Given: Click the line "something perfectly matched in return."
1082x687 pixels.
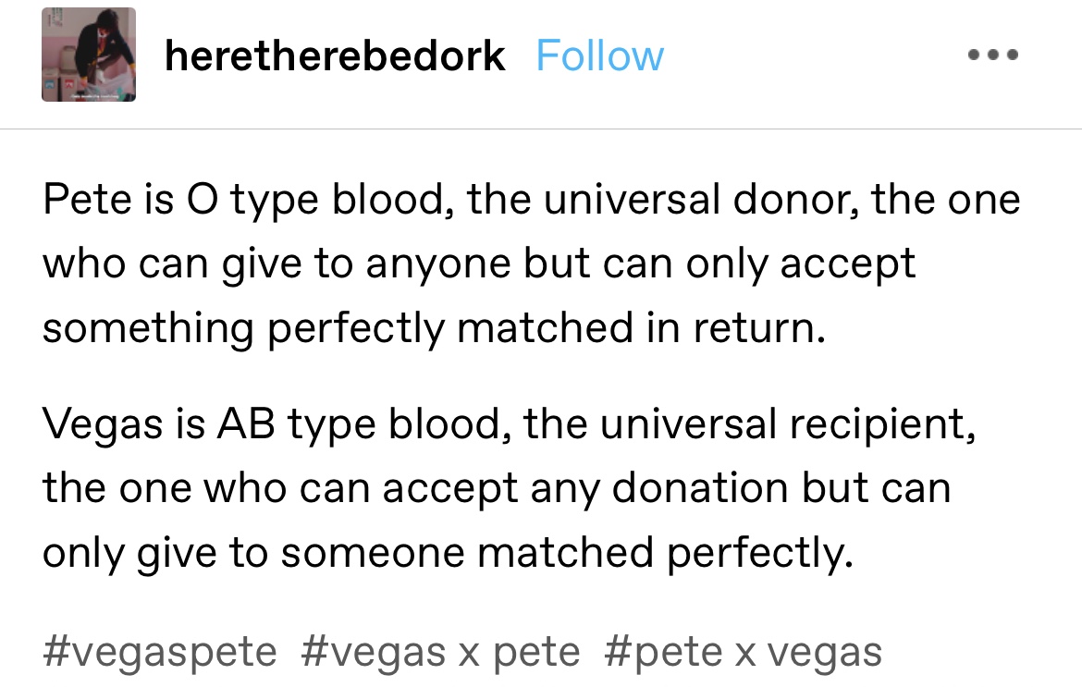Looking at the screenshot, I should pyautogui.click(x=433, y=328).
